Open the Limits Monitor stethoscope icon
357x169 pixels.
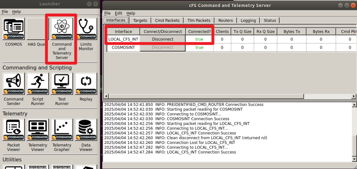[x=86, y=29]
